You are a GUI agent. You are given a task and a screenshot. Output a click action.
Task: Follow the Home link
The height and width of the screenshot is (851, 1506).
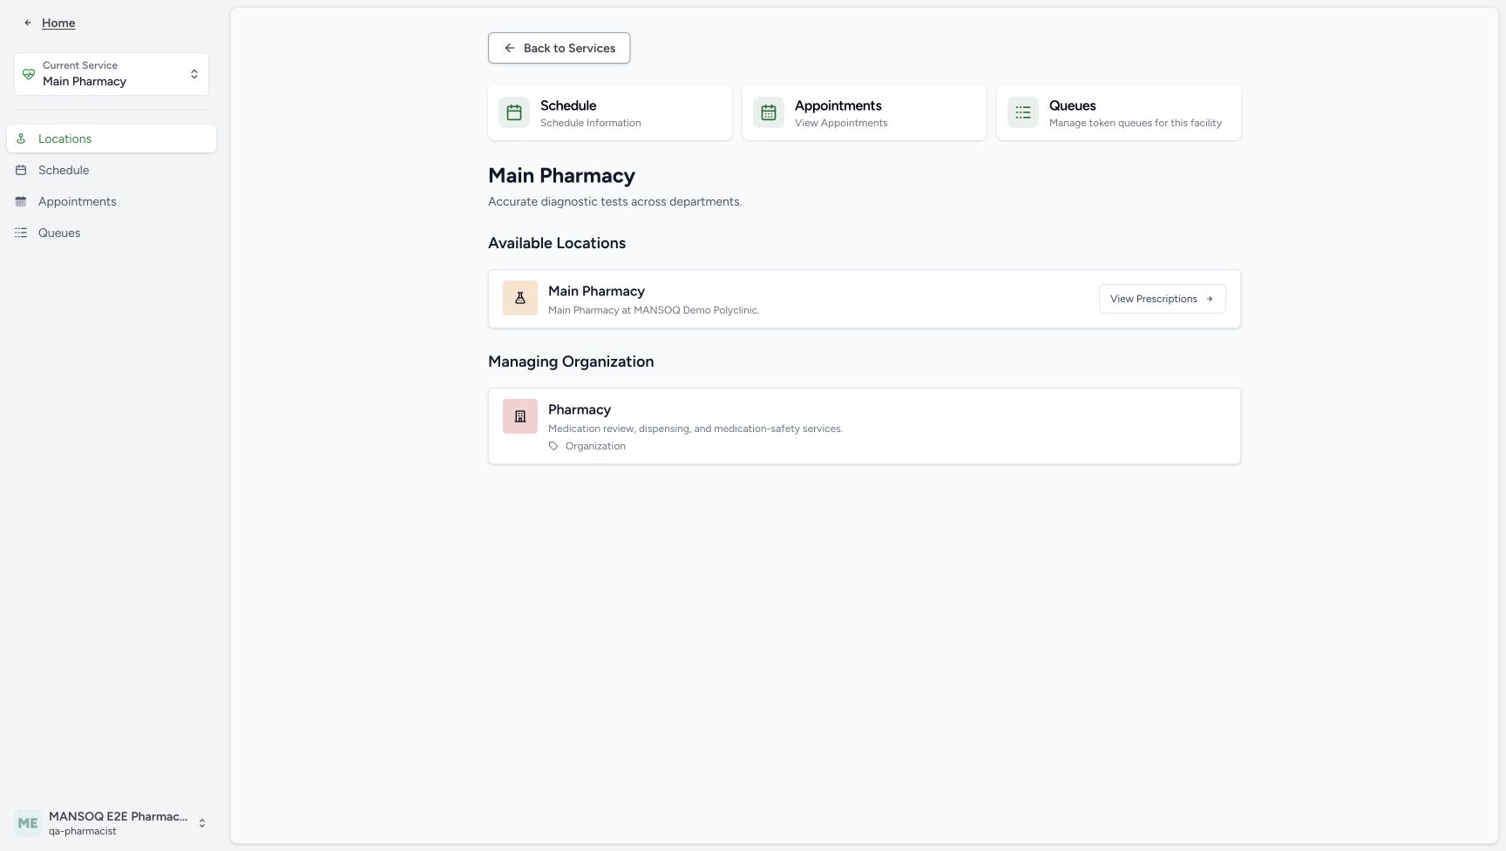58,23
